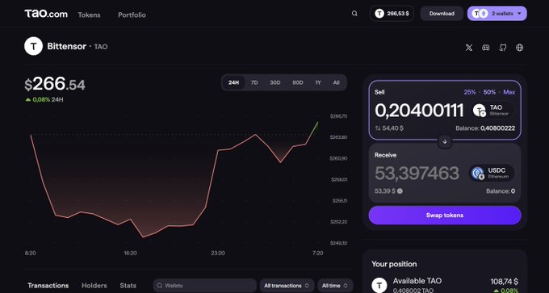Screen dimensions: 549x293
Task: Go to the Tokens nav item
Action: 89,15
